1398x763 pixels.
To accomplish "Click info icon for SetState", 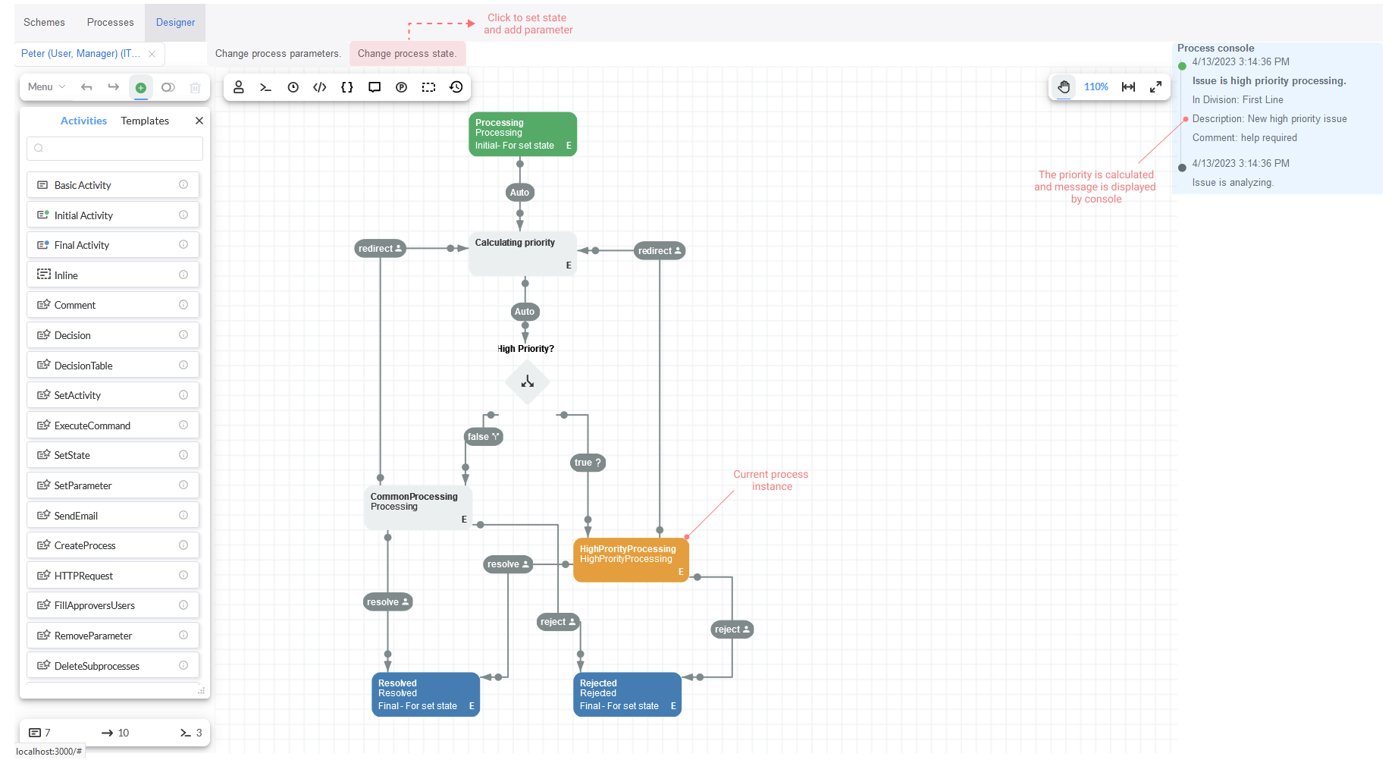I will (x=183, y=455).
